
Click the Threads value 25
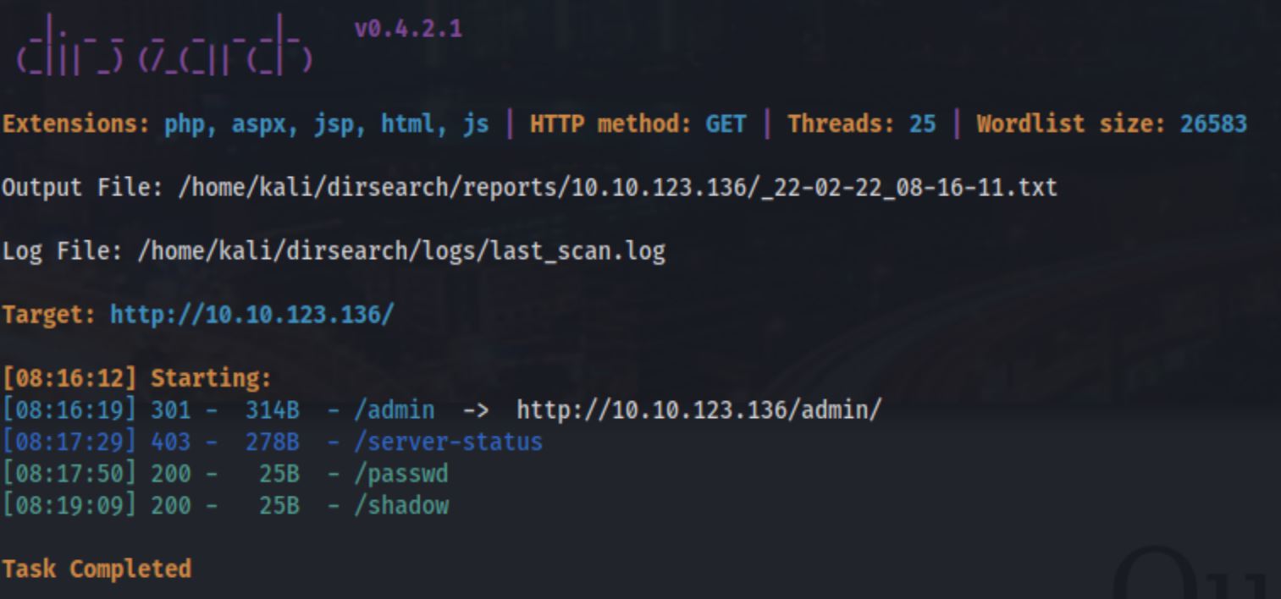coord(922,124)
